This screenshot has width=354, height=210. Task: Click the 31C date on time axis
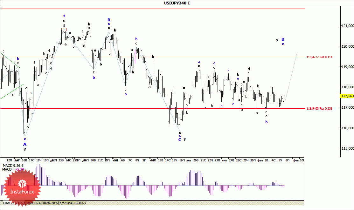[x=100, y=160]
